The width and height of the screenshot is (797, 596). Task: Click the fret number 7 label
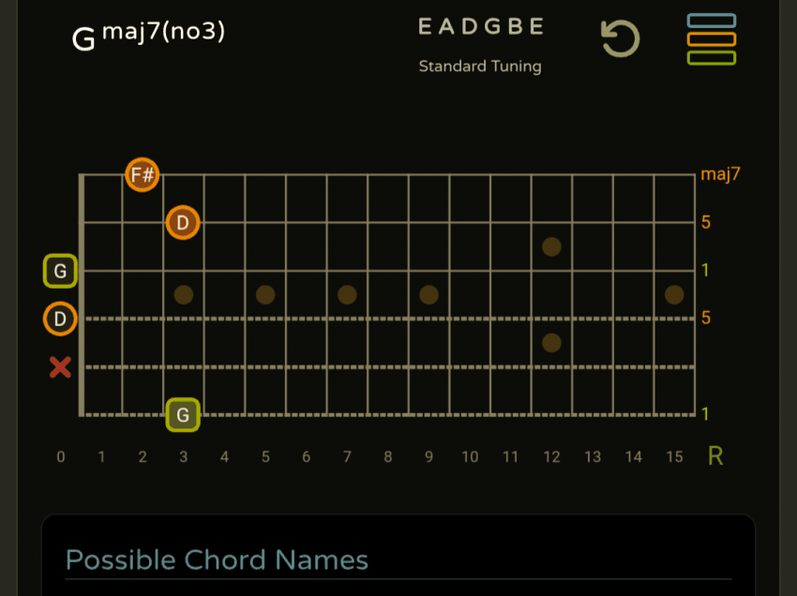[x=347, y=457]
